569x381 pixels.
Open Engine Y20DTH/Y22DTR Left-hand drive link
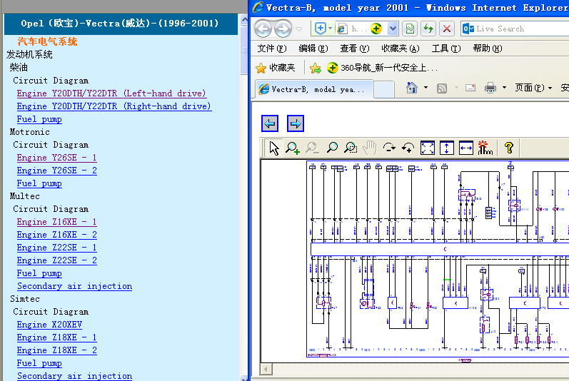pos(112,93)
